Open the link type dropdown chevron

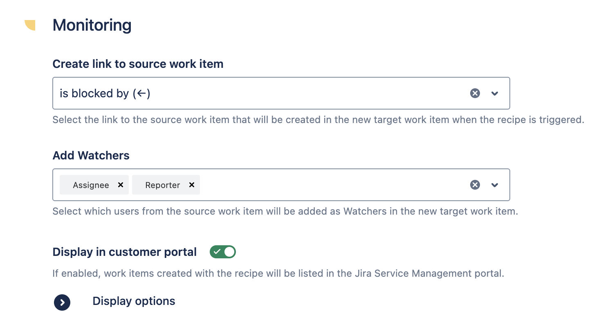(495, 94)
